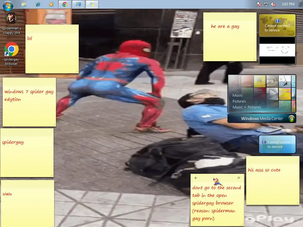Select the spiderman's desktop shortcut icon
Image resolution: width=303 pixels, height=227 pixels.
tap(12, 24)
